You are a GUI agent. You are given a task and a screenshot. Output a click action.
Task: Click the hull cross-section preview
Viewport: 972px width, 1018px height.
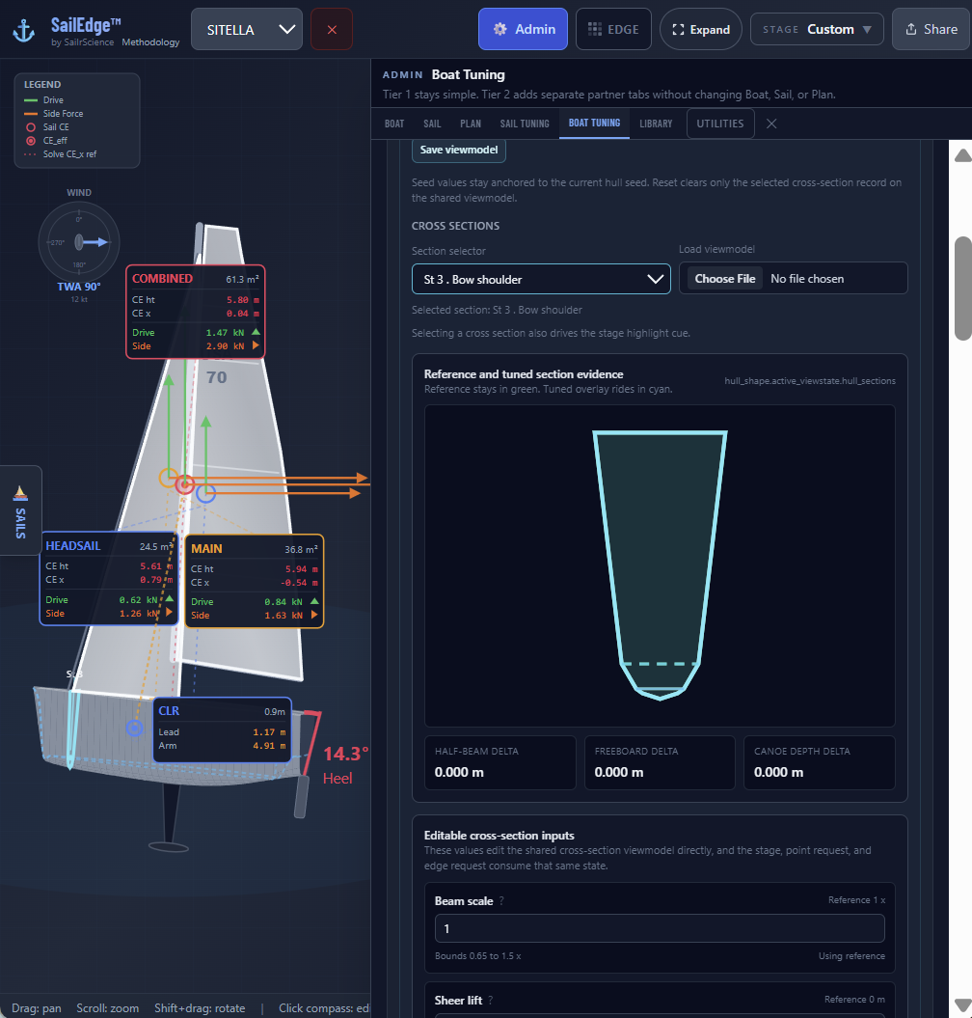click(660, 565)
